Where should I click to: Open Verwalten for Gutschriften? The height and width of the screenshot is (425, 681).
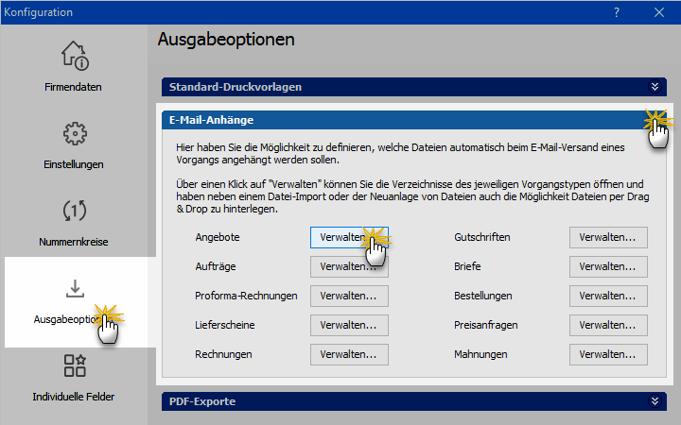[x=607, y=237]
